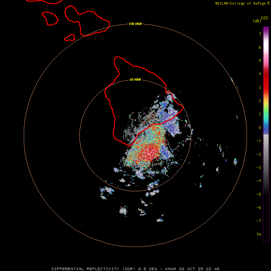The height and width of the screenshot is (271, 271).
Task: Click the -2 value on color scale
Action: [x=259, y=154]
